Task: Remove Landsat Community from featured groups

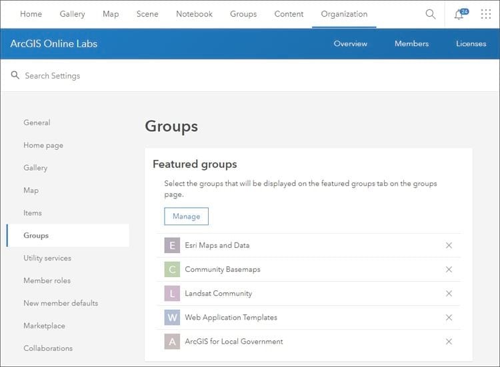Action: click(449, 294)
